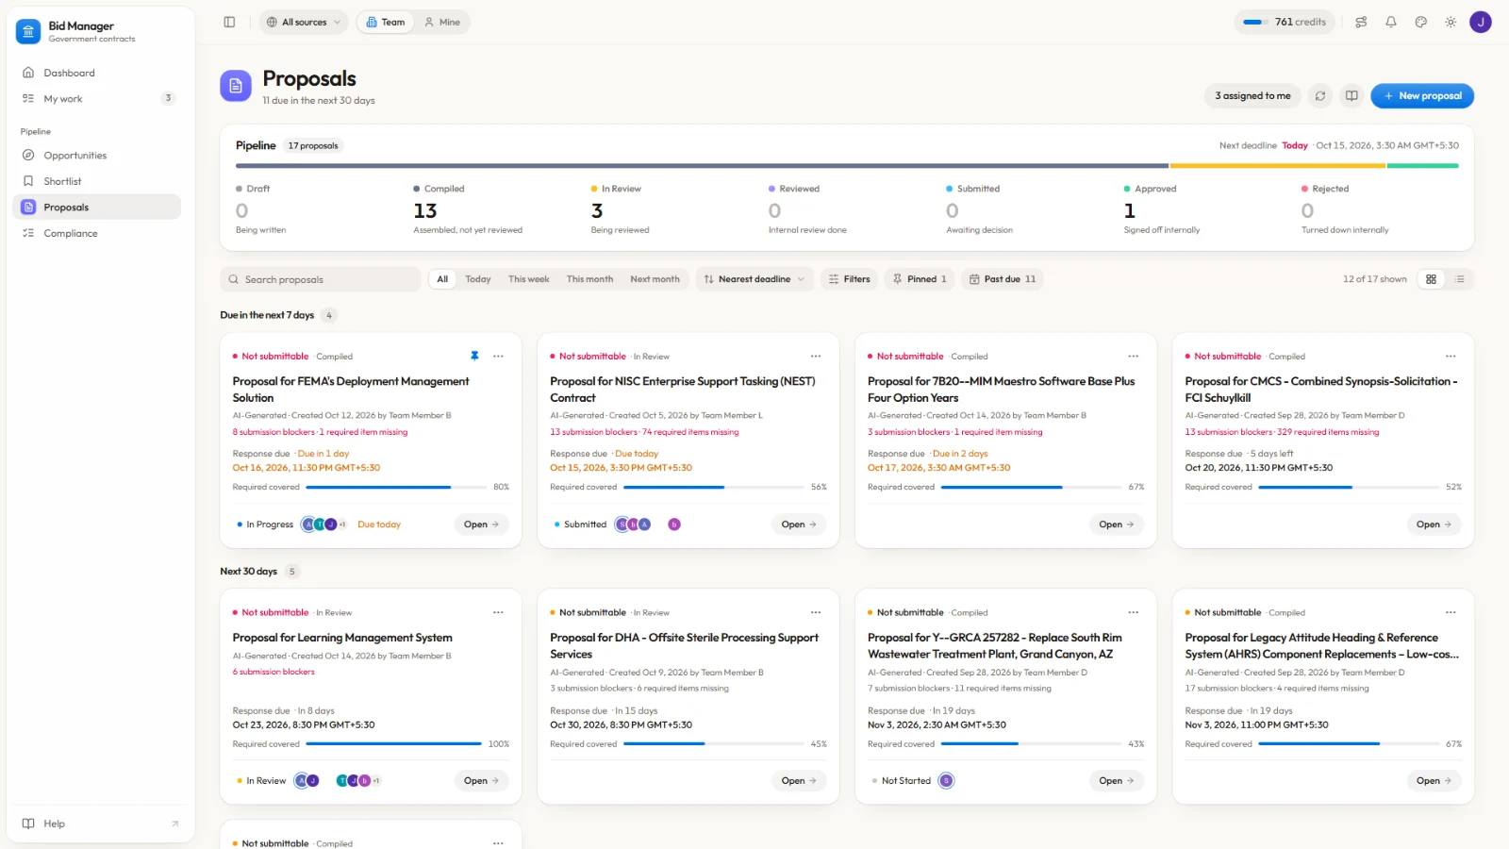The height and width of the screenshot is (849, 1509).
Task: Unpin the FEMA proposal pin icon
Action: [x=474, y=356]
